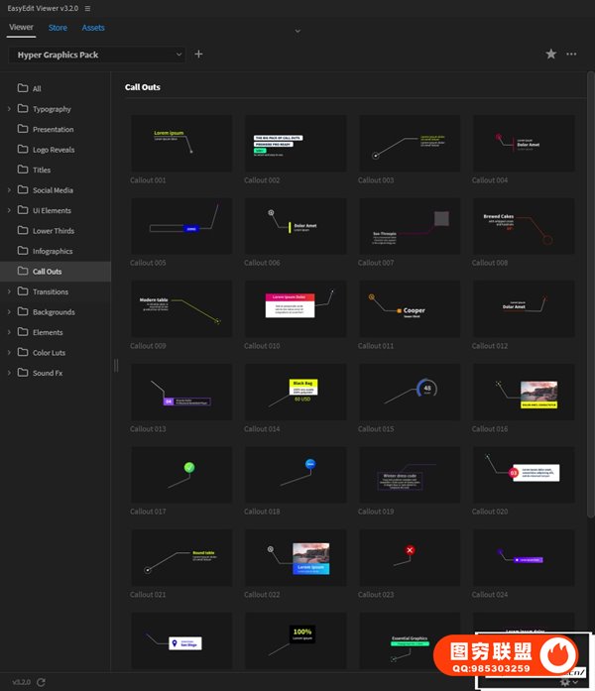The image size is (595, 691).
Task: Choose the Callout 015 preset thumbnail
Action: click(410, 392)
